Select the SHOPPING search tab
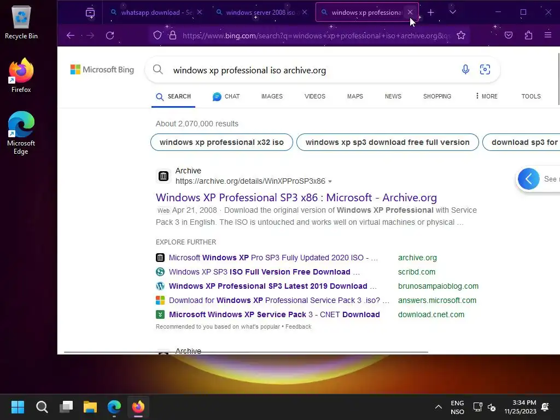This screenshot has height=420, width=560. (x=437, y=96)
